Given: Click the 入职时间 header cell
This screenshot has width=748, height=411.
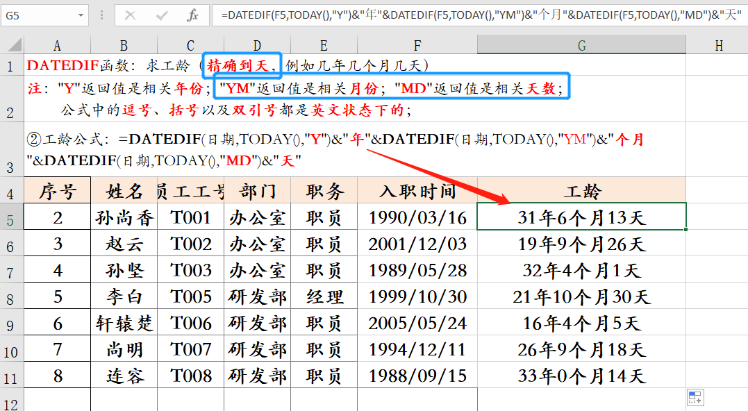Looking at the screenshot, I should coord(417,191).
